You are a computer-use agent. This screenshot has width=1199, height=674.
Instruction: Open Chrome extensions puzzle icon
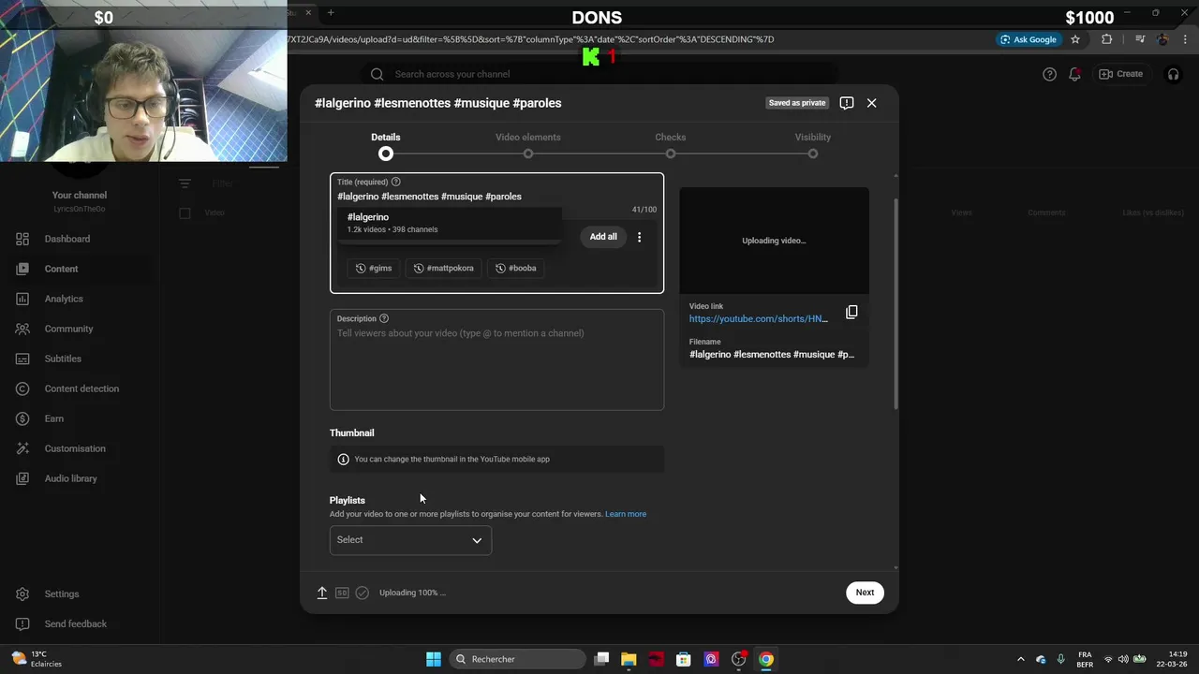point(1107,39)
